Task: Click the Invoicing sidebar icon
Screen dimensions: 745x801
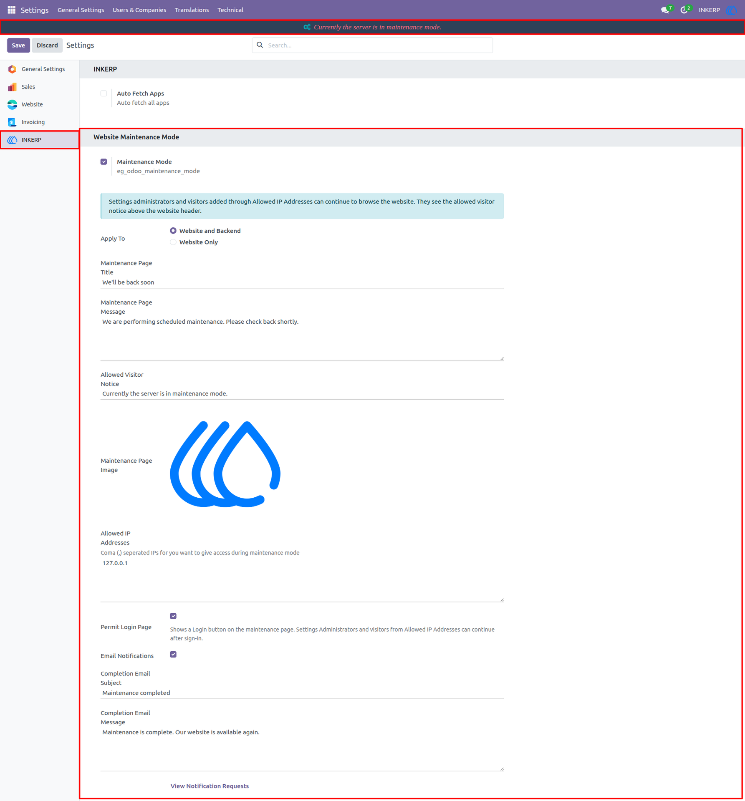Action: point(12,122)
